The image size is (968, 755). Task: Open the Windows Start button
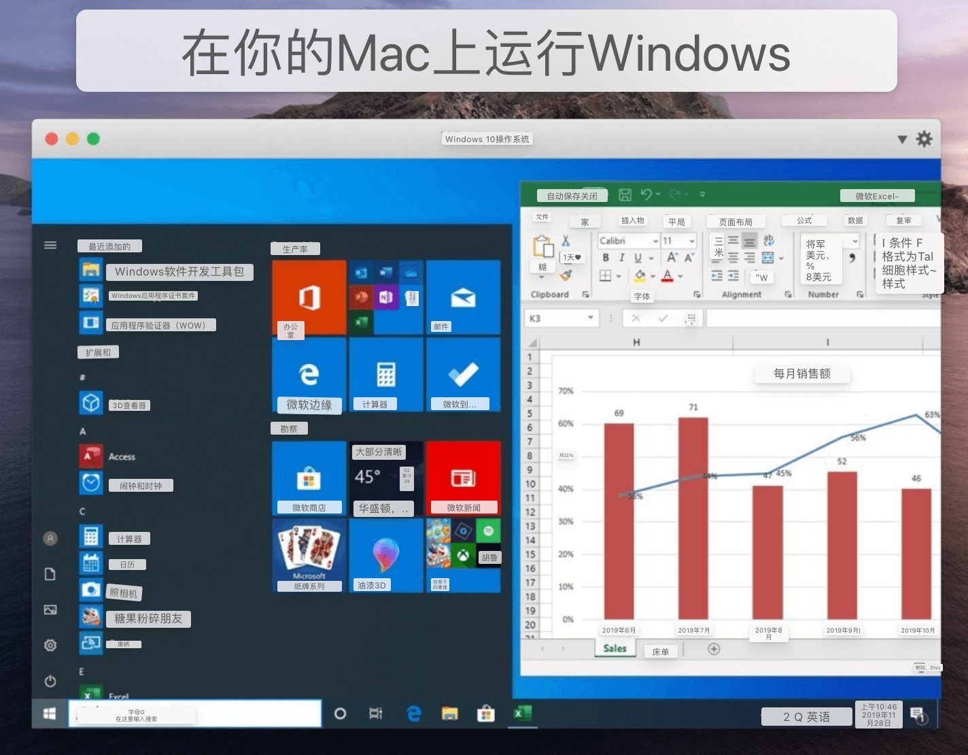tap(50, 714)
